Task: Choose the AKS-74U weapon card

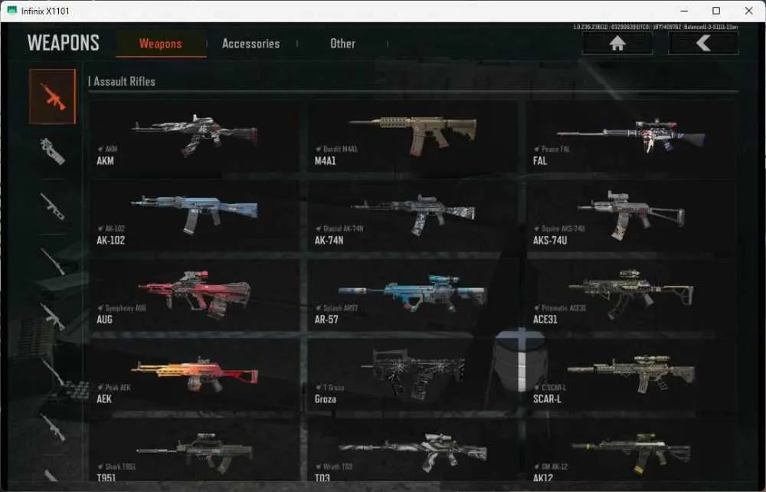Action: pyautogui.click(x=630, y=216)
